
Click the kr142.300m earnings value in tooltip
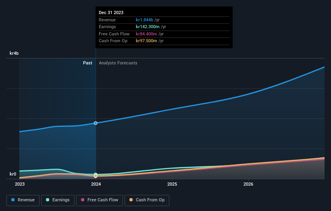coord(148,27)
